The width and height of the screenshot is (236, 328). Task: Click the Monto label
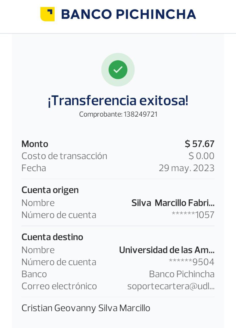coord(35,144)
